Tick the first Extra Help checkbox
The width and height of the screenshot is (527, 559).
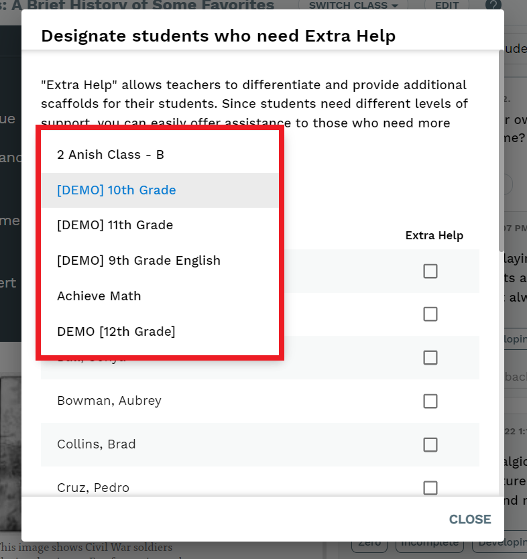point(430,271)
